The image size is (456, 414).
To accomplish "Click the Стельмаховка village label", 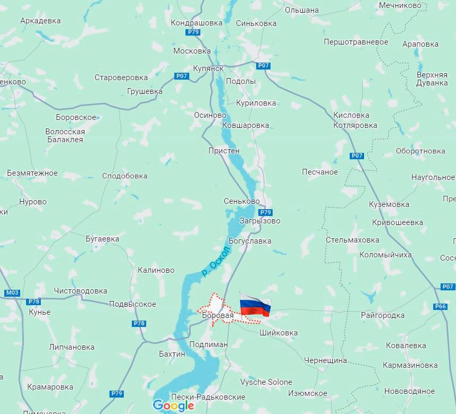I will [352, 240].
